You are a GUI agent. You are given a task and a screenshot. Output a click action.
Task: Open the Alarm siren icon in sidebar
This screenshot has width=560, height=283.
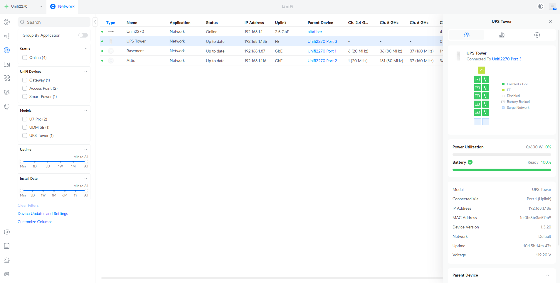pos(7,260)
